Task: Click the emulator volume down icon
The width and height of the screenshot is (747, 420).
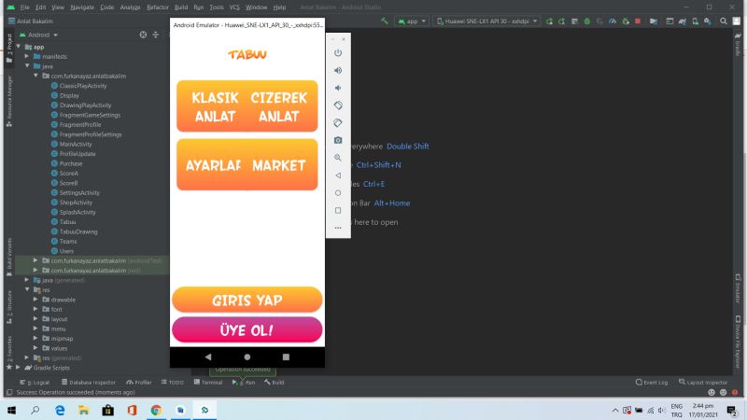Action: click(x=338, y=88)
